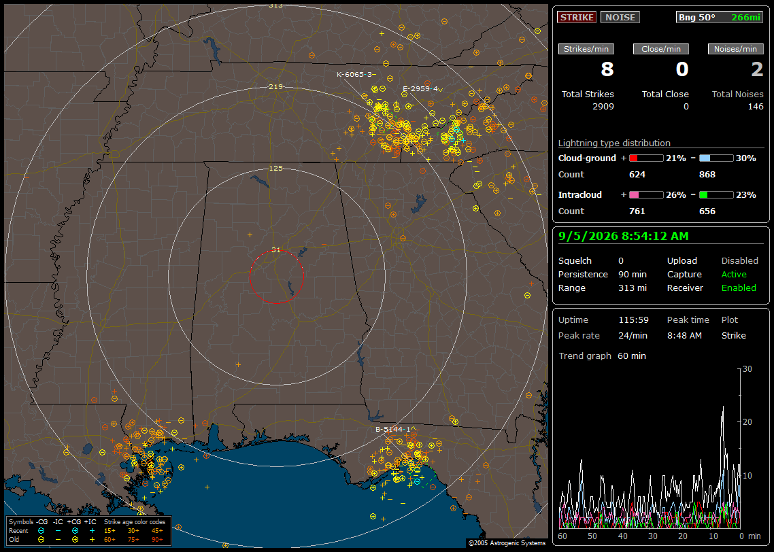Click the red positive cloud-ground percentage bar

(645, 158)
